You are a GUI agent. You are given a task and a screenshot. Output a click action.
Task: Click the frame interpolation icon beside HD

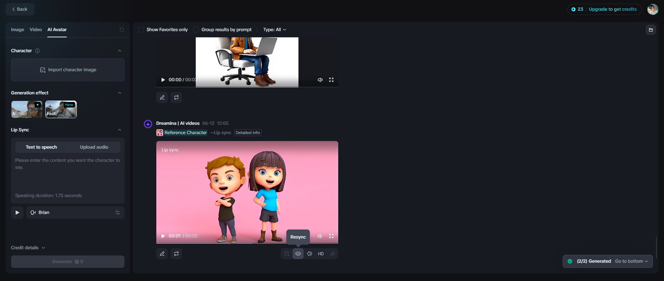tap(310, 254)
